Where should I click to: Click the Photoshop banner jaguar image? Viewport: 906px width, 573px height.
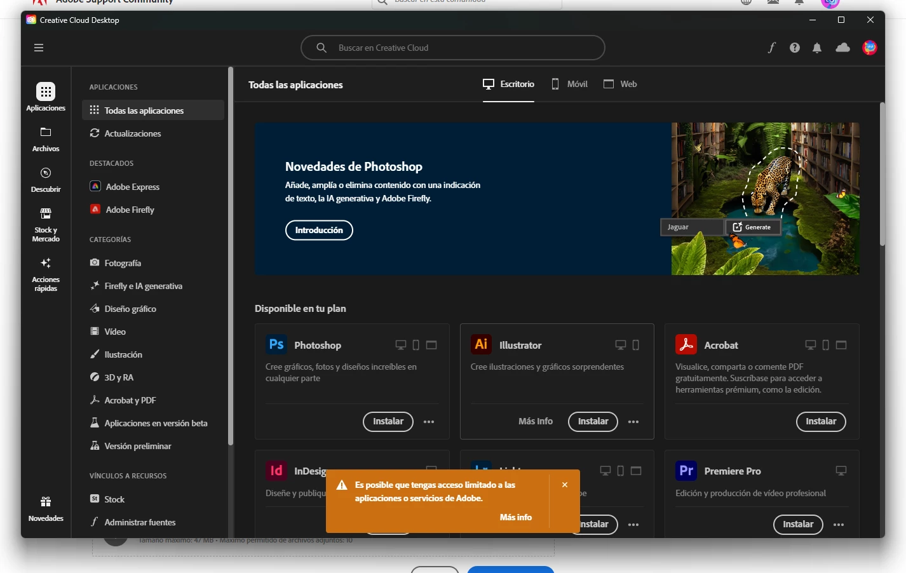766,199
